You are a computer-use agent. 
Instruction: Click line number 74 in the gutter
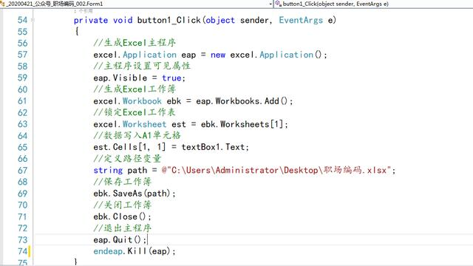(23, 251)
